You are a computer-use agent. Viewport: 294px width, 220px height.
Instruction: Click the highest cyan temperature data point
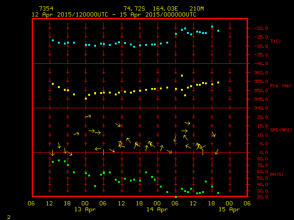(212, 27)
